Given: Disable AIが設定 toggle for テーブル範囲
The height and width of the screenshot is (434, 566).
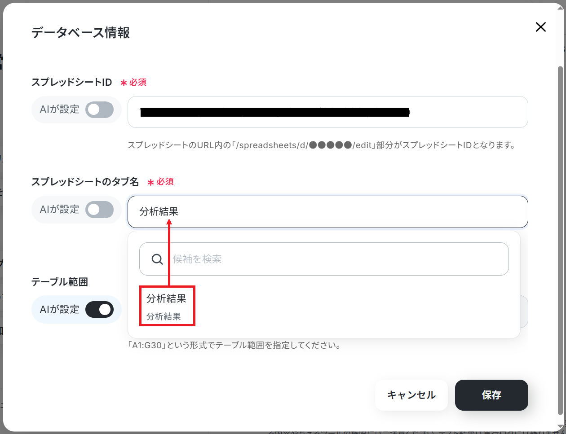Looking at the screenshot, I should click(x=100, y=309).
